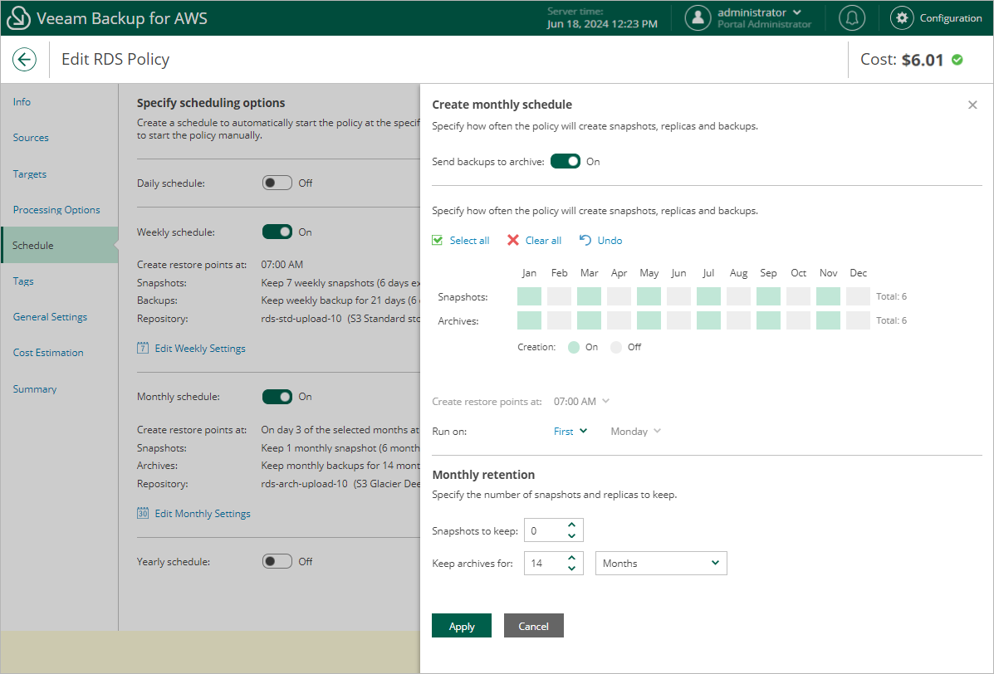Open the Cost Estimation step
The width and height of the screenshot is (994, 674).
(48, 353)
